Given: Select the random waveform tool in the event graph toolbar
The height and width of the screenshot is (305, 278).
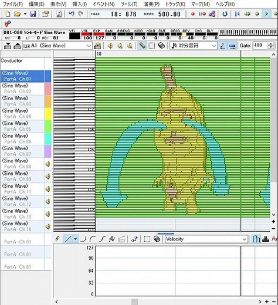Looking at the screenshot, I should 111,239.
